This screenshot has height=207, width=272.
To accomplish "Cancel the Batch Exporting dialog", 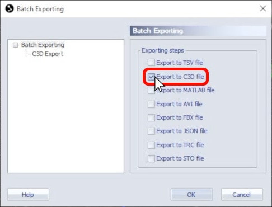I will click(x=242, y=195).
